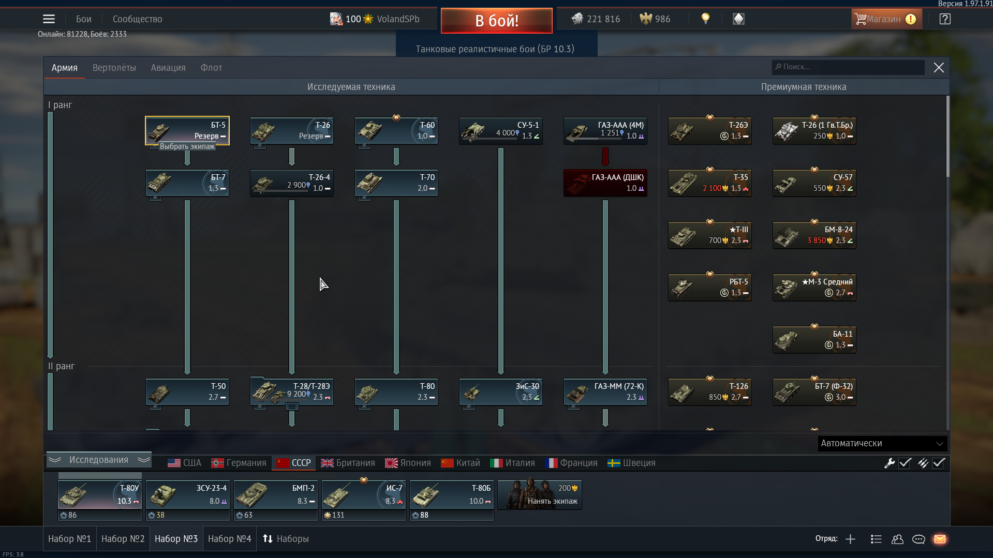This screenshot has width=993, height=558.
Task: Open the glowing mail envelope icon
Action: (x=940, y=539)
